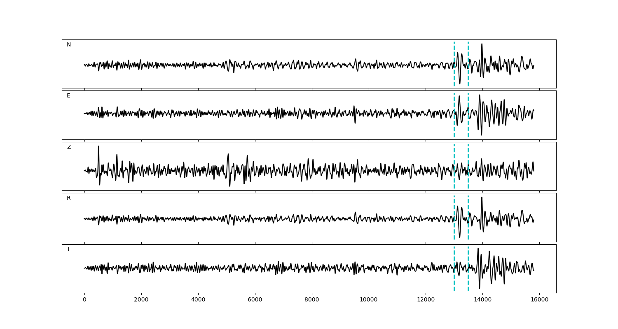Click the x-axis tick label 6000
This screenshot has height=329, width=618.
255,300
